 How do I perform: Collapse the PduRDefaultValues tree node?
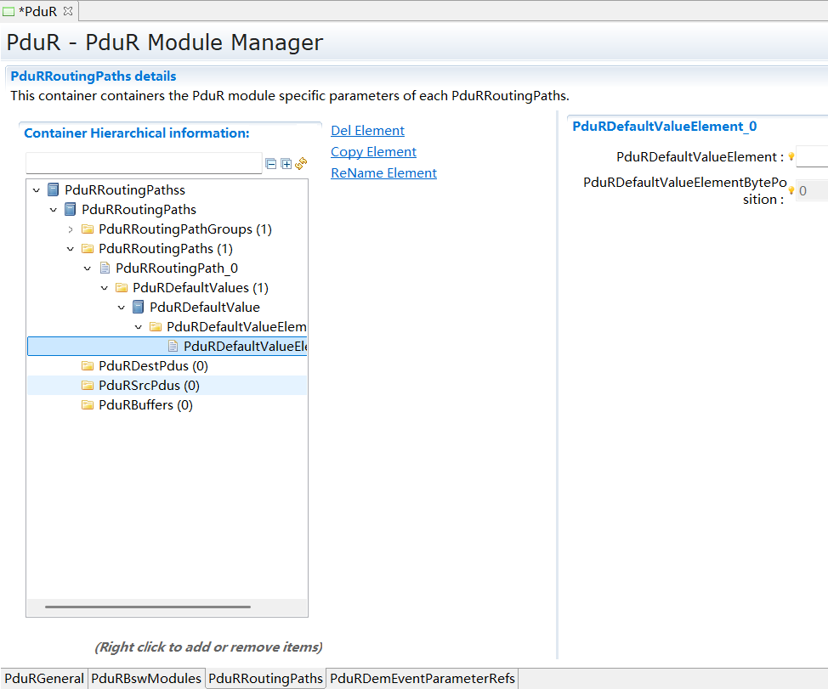[104, 287]
